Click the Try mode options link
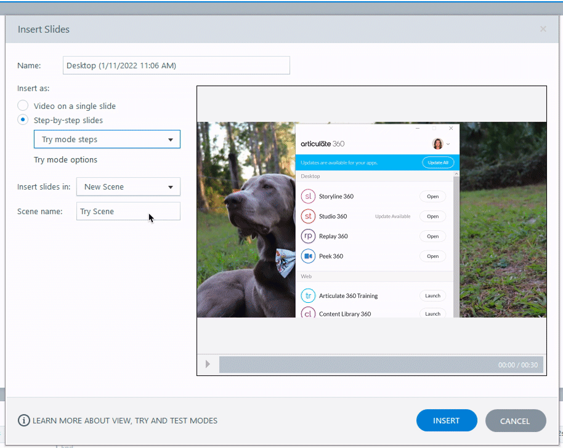 coord(65,160)
